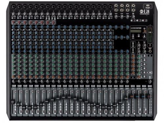This screenshot has width=164, height=123.
Task: Select the red compressor knob on channel 1
Action: pos(13,22)
